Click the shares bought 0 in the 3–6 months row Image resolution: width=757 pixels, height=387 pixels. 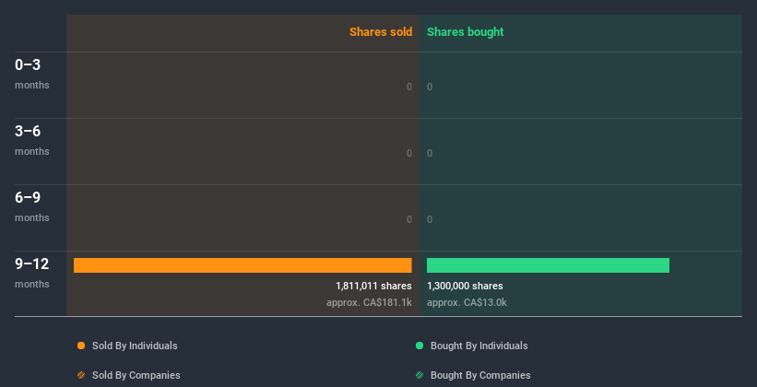(430, 153)
